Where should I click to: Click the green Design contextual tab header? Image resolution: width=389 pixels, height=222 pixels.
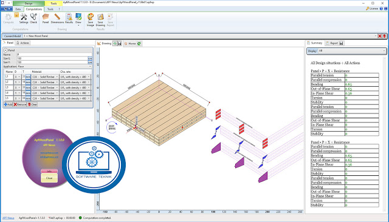29,4
